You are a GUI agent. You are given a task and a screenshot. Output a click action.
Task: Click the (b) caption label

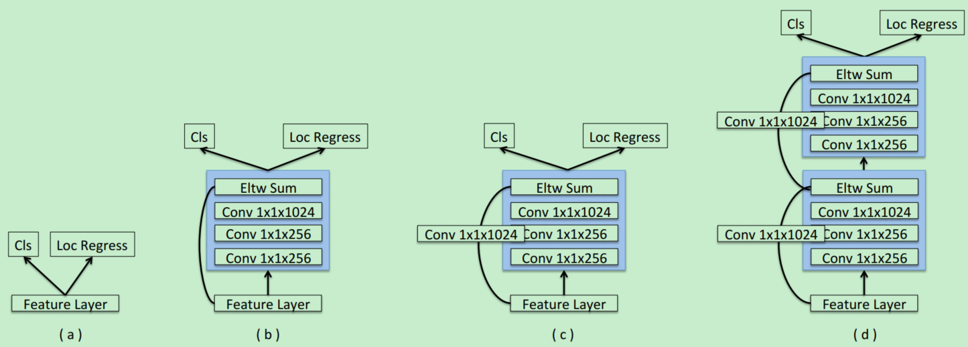click(x=267, y=334)
